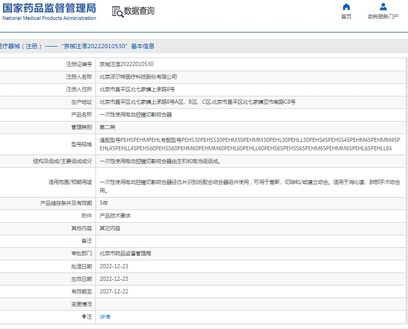
Task: Click the 注册人名称 label
Action: (79, 76)
